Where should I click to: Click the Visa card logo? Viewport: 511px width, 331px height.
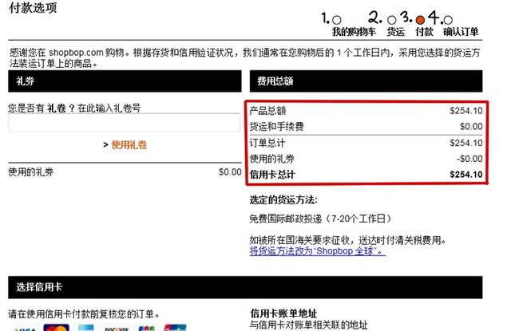click(26, 328)
